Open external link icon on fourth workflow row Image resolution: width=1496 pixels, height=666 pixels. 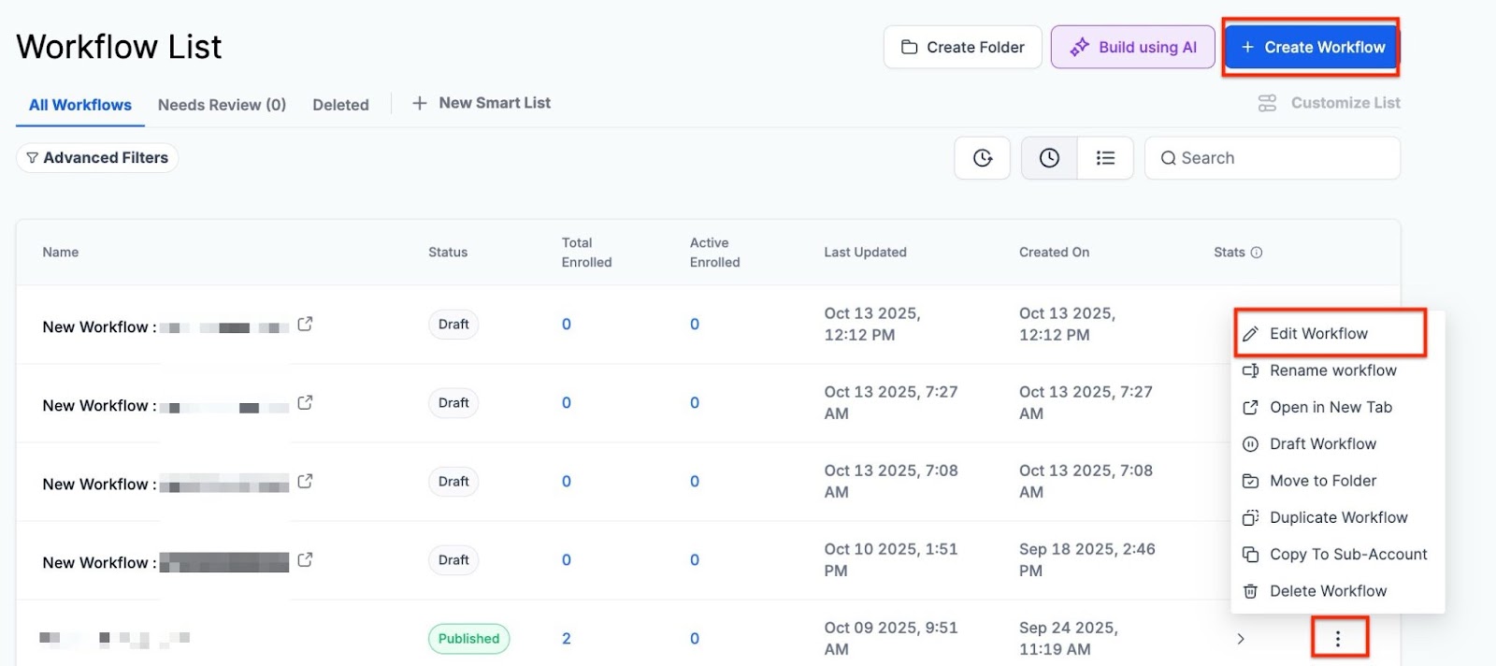305,560
